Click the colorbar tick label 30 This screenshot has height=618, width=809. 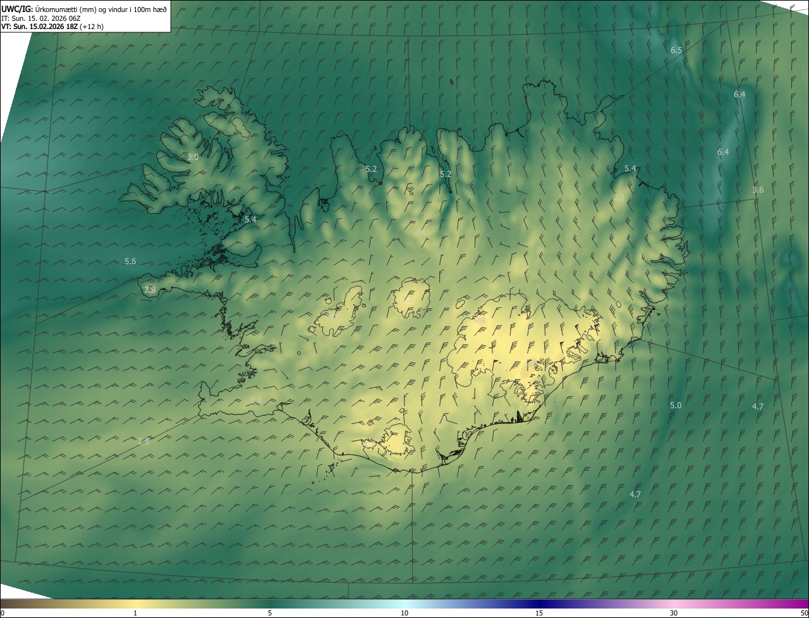click(x=674, y=613)
